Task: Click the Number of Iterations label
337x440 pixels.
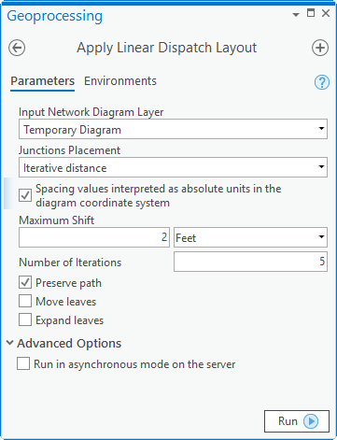Action: point(70,263)
